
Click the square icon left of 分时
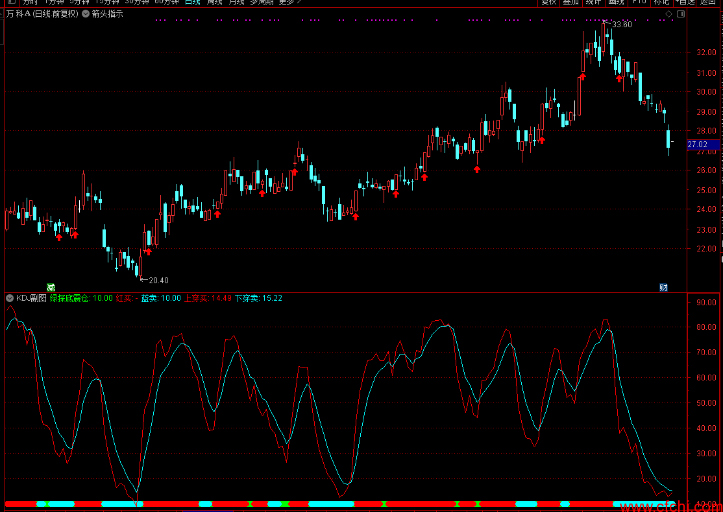tap(12, 2)
